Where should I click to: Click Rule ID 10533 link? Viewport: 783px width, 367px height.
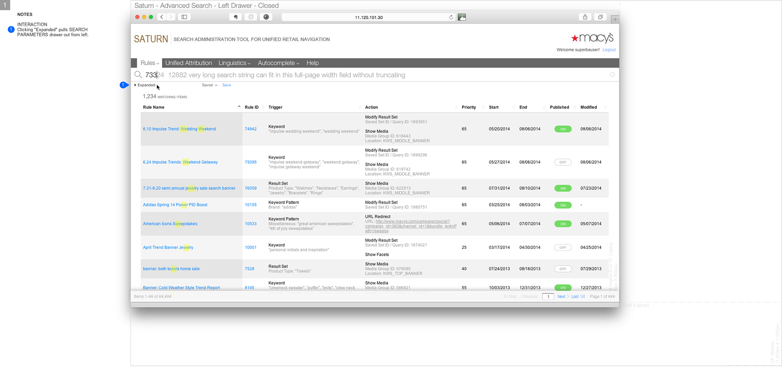click(x=250, y=224)
